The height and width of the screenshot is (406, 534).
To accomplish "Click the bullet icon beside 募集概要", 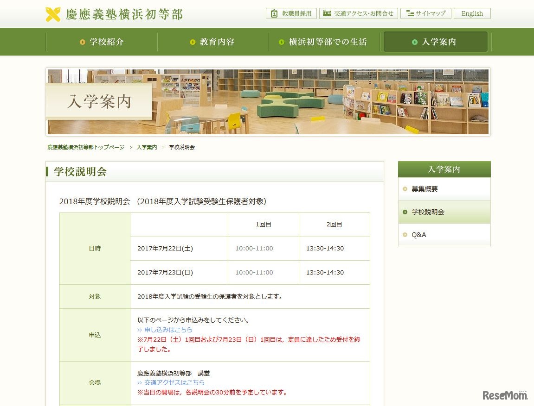I will (405, 189).
